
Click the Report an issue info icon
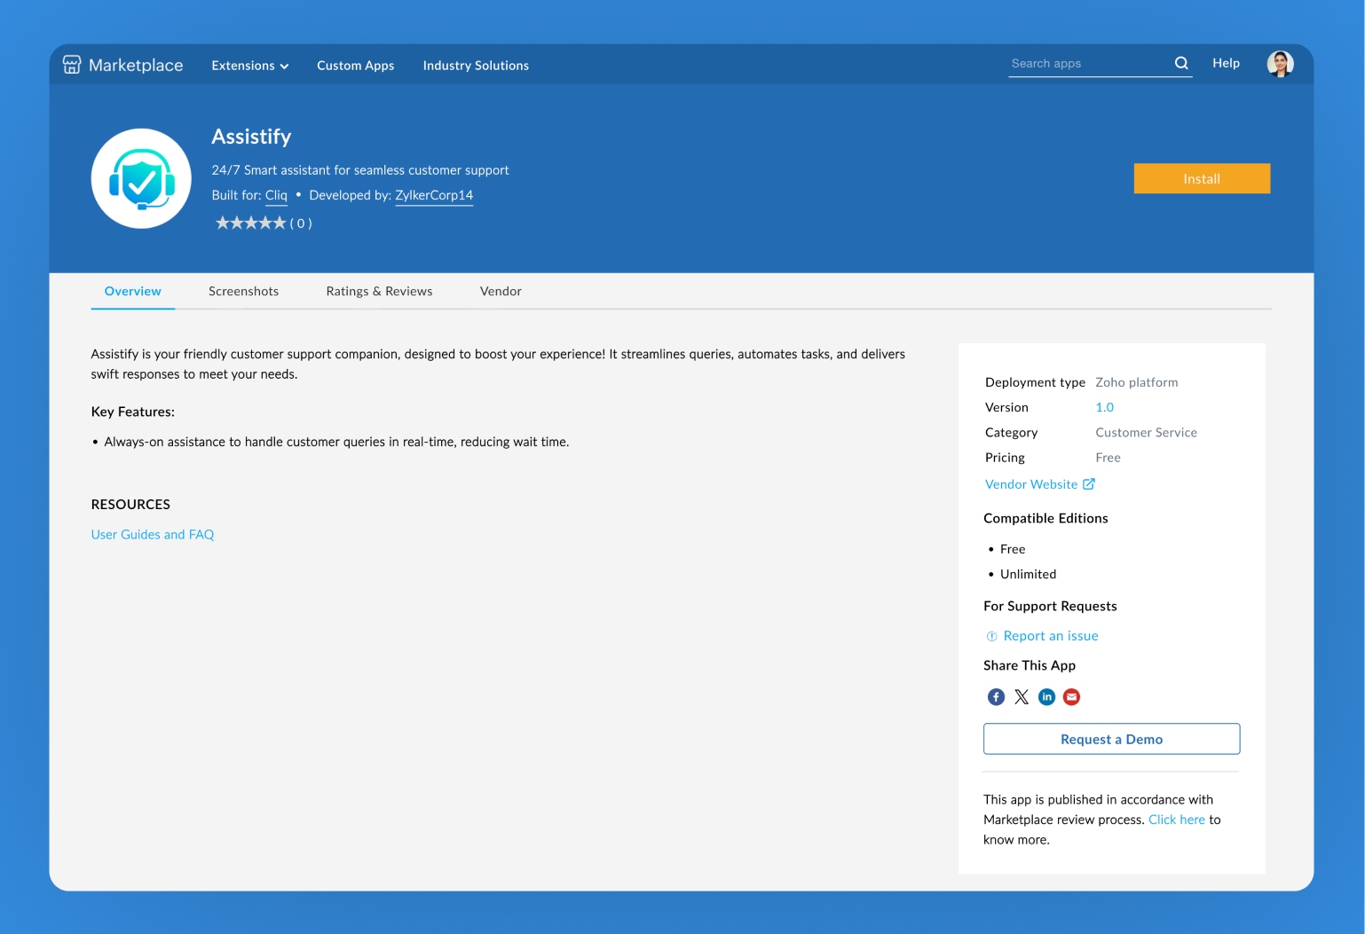992,636
